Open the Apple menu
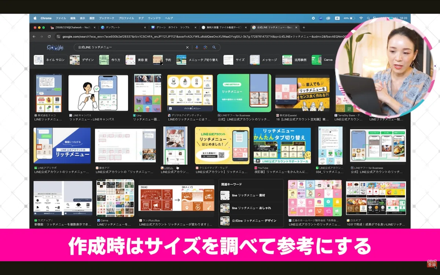The height and width of the screenshot is (275, 440). (x=35, y=18)
